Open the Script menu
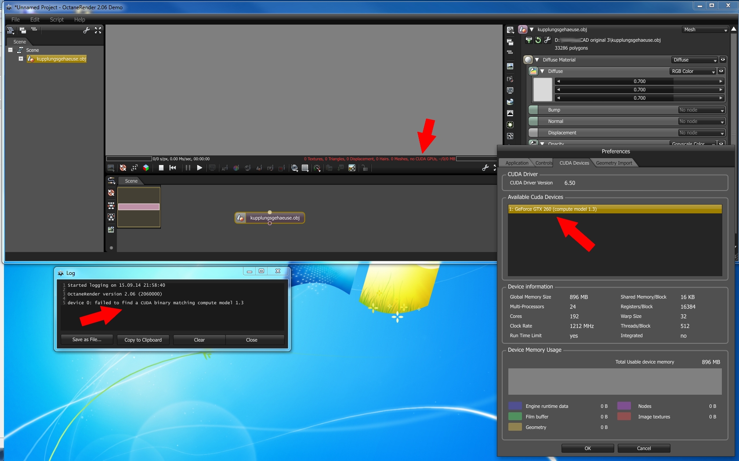The width and height of the screenshot is (739, 461). (x=57, y=20)
